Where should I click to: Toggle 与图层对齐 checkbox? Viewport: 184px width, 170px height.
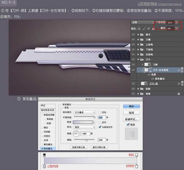pos(100,127)
